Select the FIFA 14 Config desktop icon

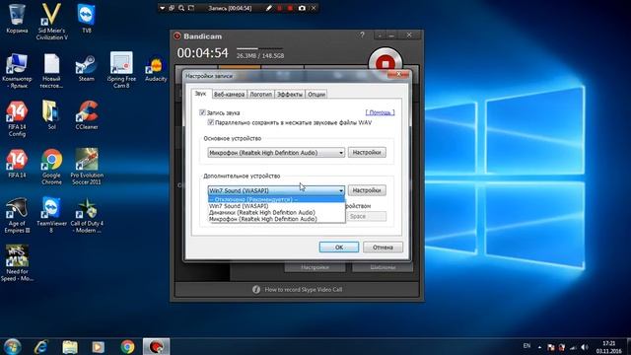coord(17,119)
